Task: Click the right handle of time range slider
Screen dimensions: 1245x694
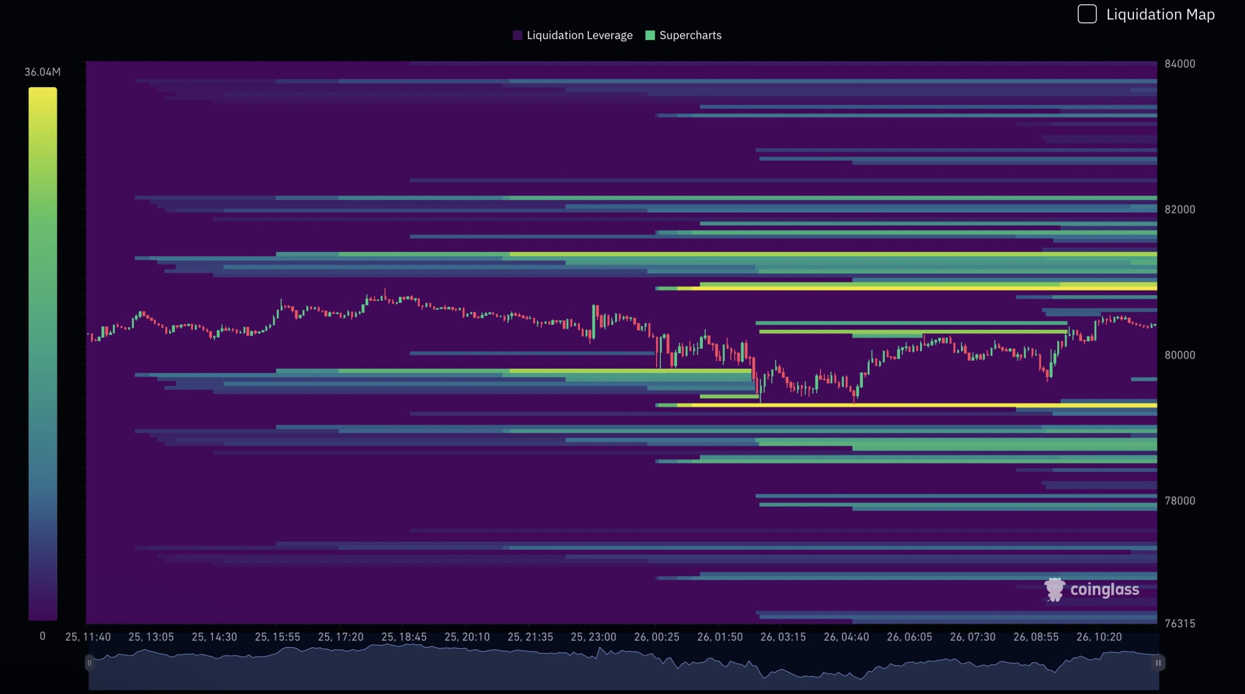Action: [1158, 663]
